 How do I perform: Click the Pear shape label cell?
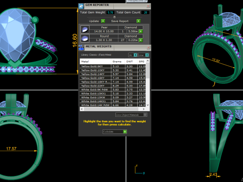click(x=104, y=27)
